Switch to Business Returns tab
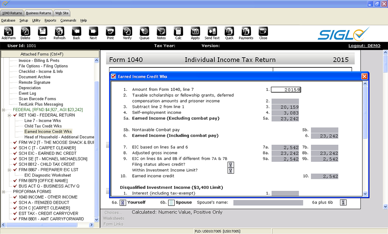This screenshot has height=234, width=388. click(38, 13)
